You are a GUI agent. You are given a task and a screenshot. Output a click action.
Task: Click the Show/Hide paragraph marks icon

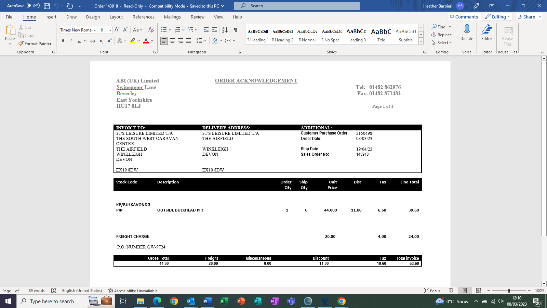click(236, 30)
